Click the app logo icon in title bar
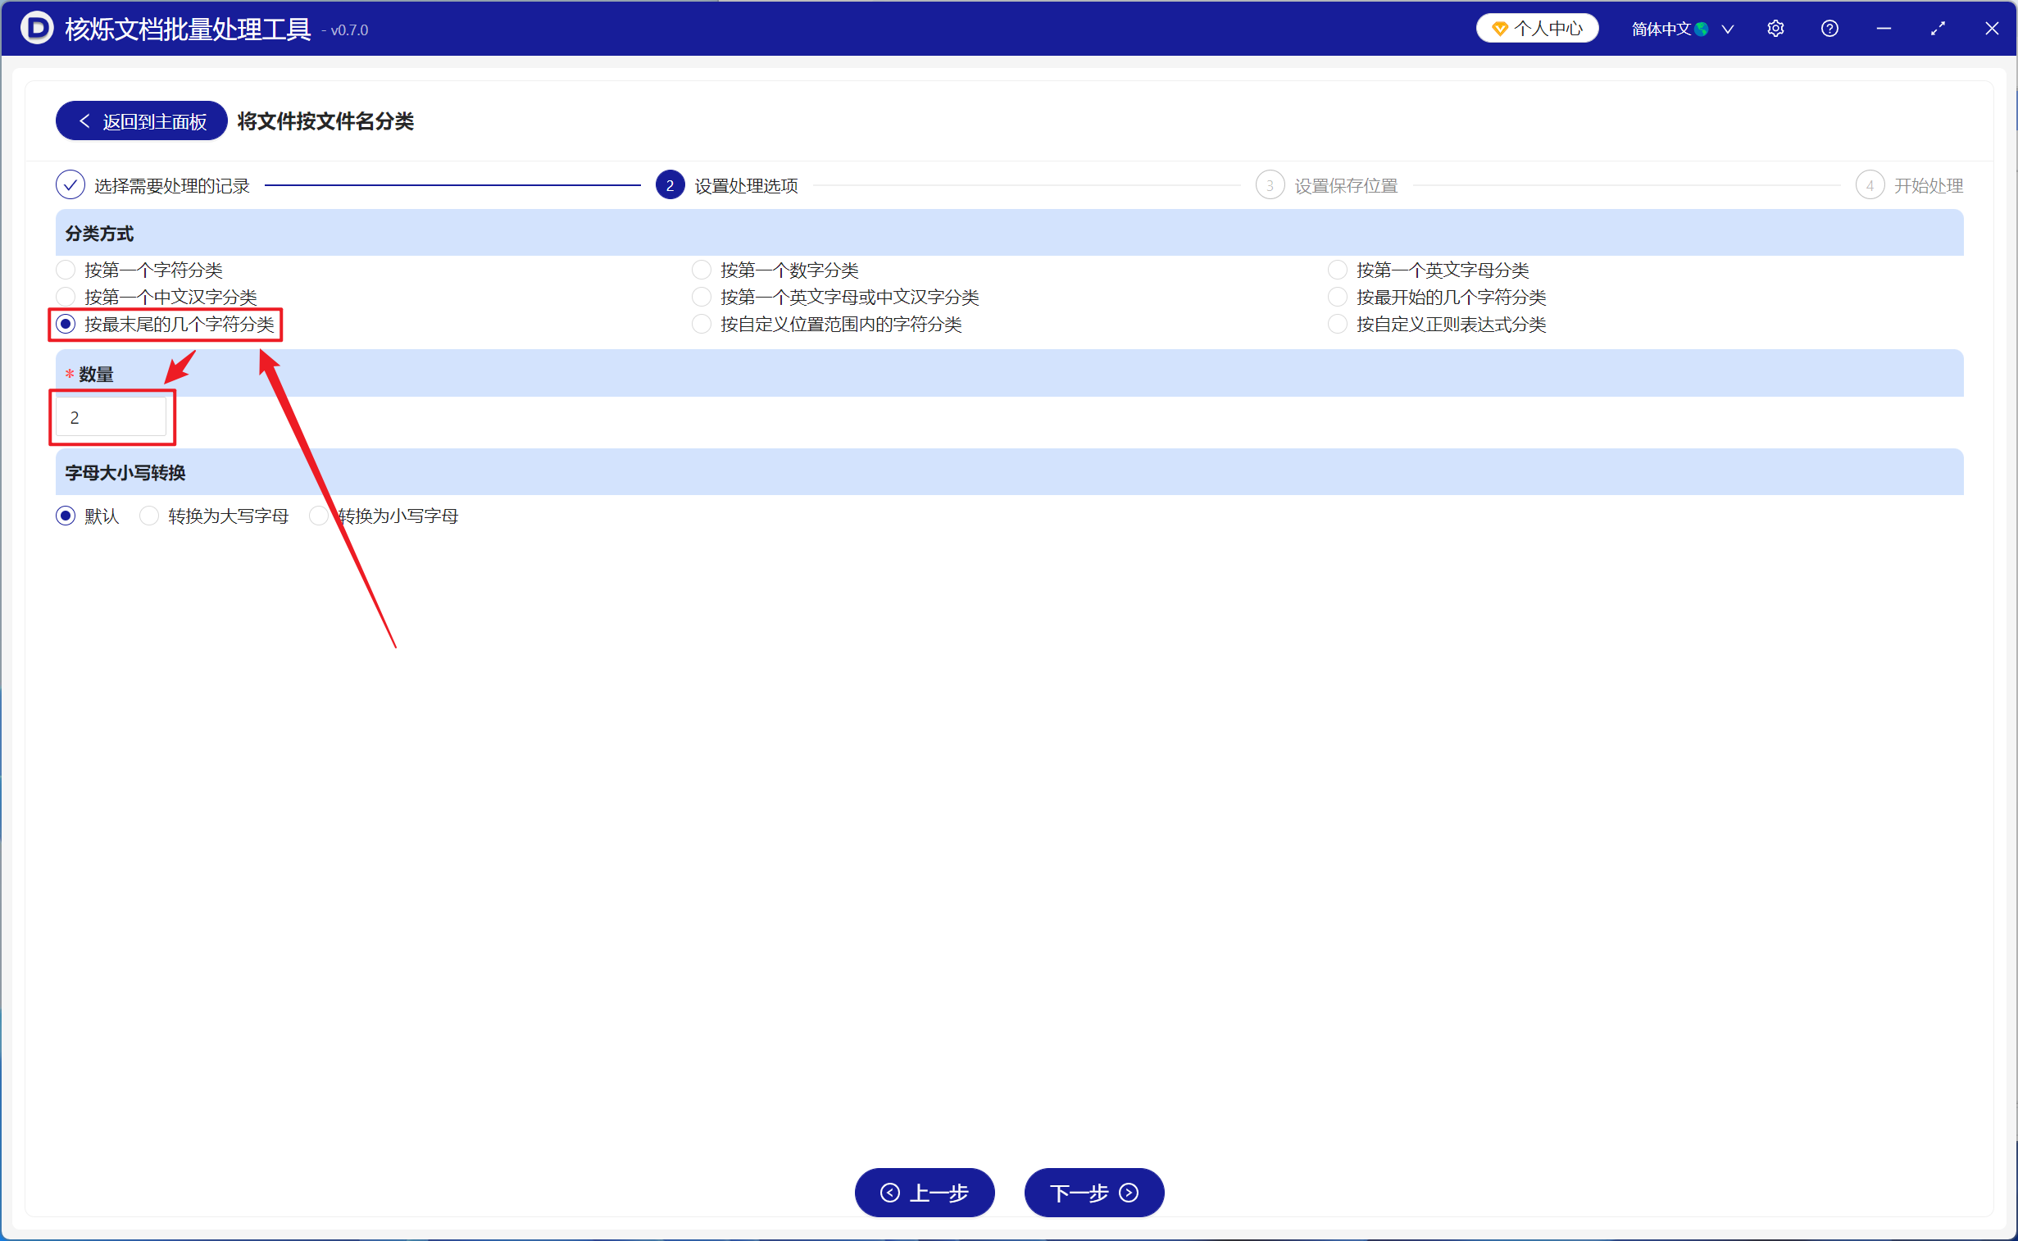The height and width of the screenshot is (1241, 2018). pos(37,28)
